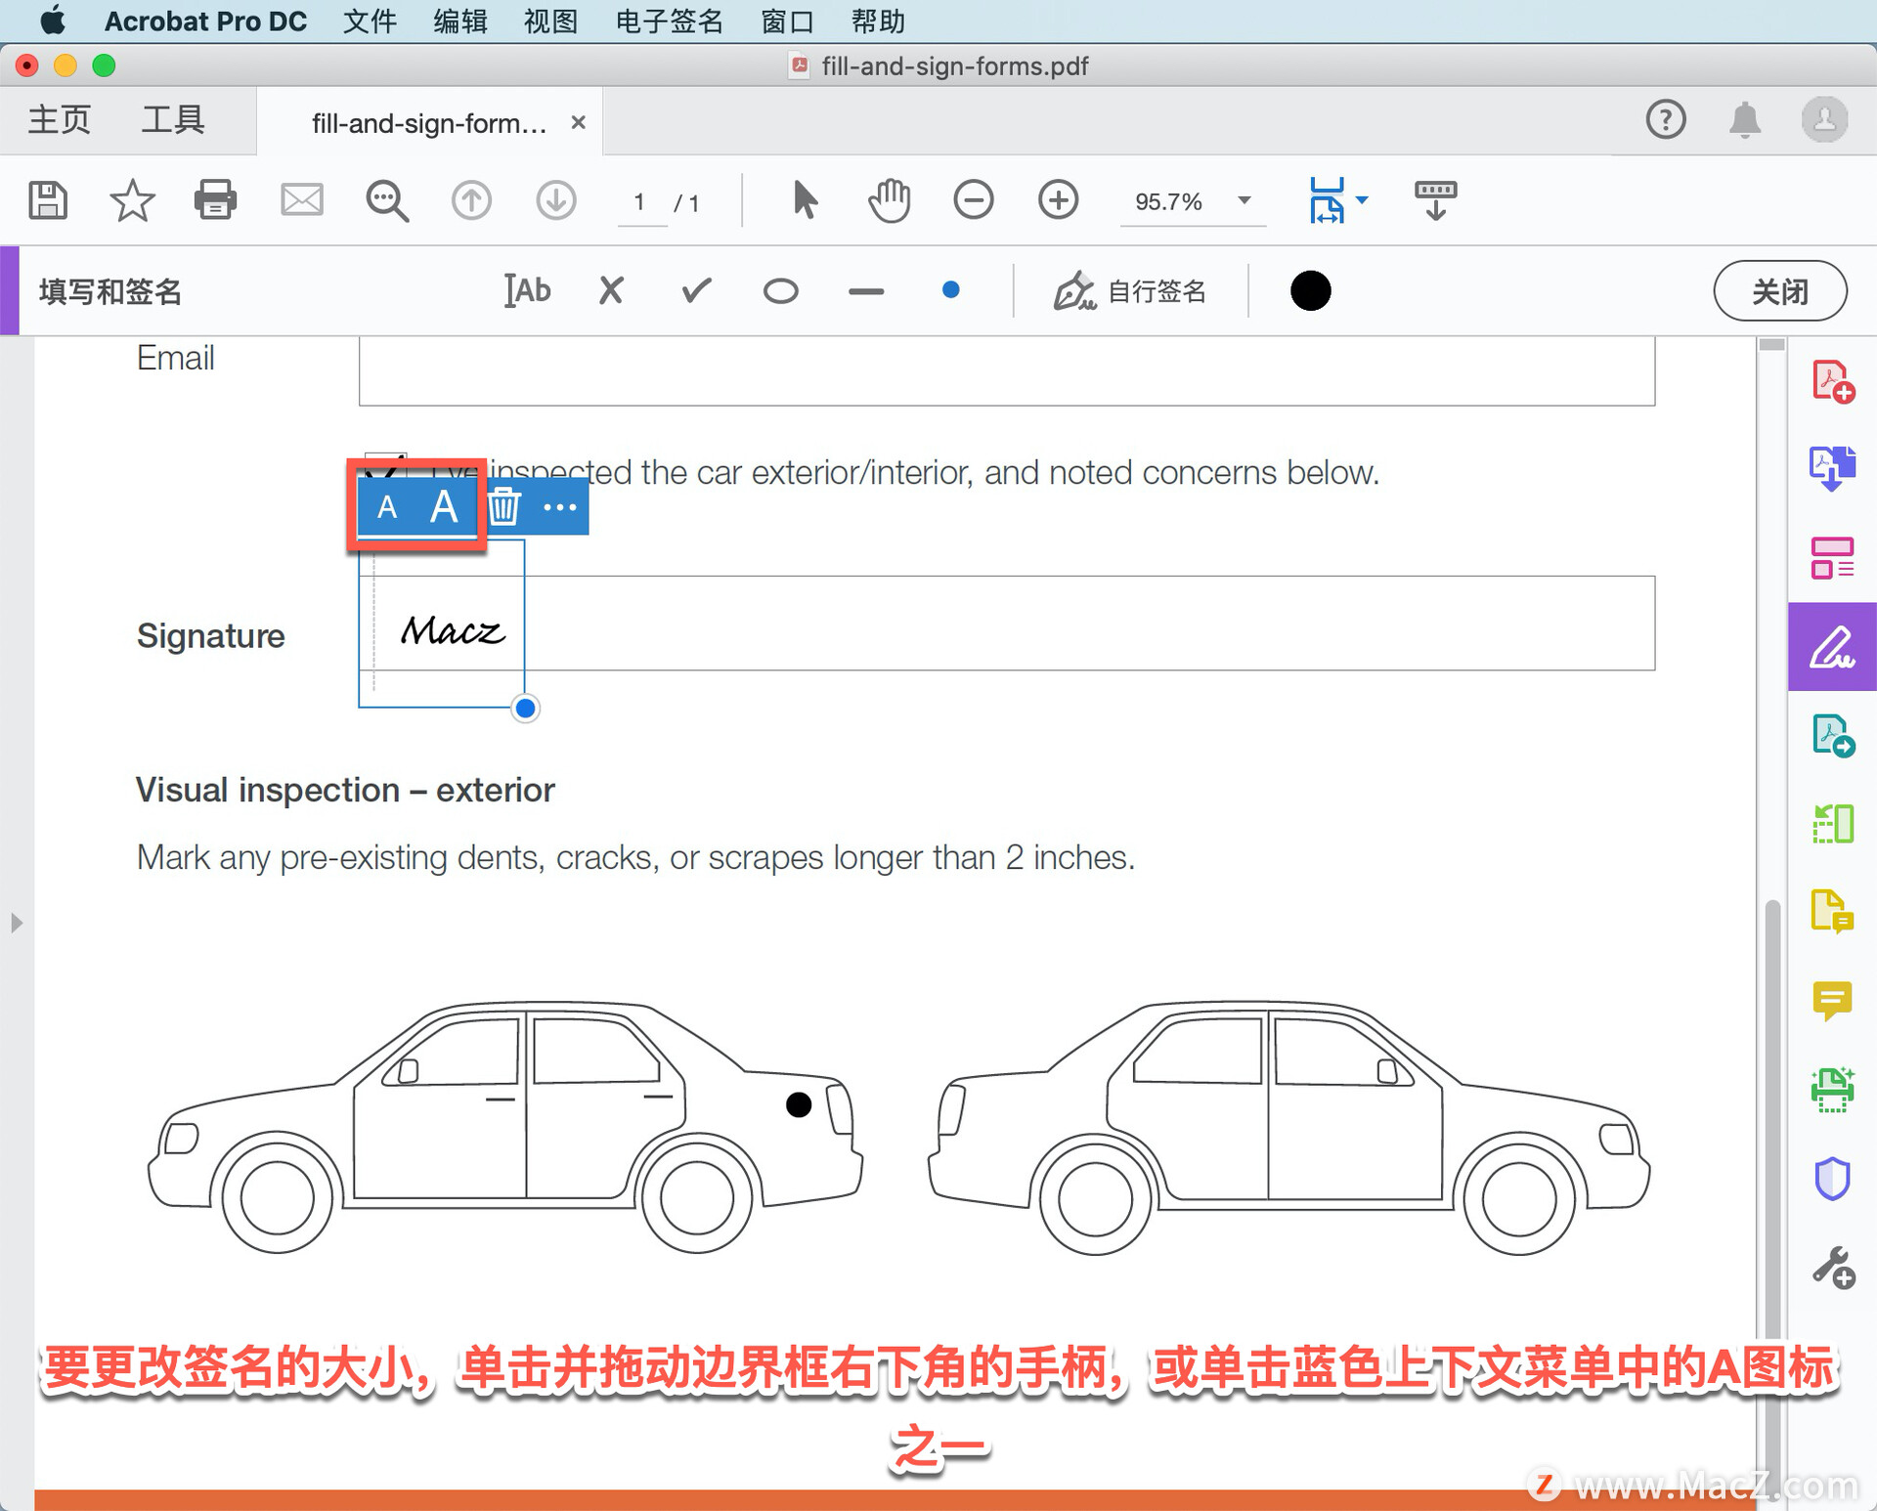Screen dimensions: 1877x1511
Task: Click the signature resize handle
Action: (525, 709)
